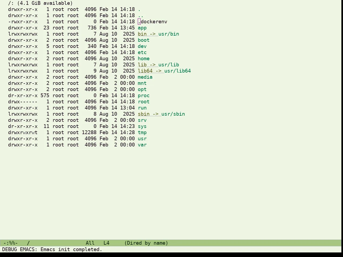Click size 340 in the dev row

pyautogui.click(x=92, y=46)
